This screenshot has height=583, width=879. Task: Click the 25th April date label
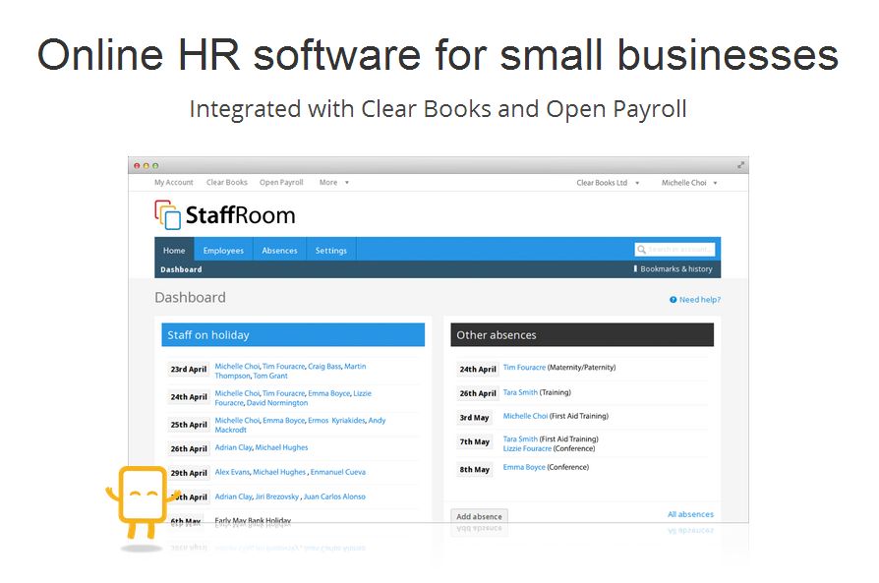tap(189, 425)
